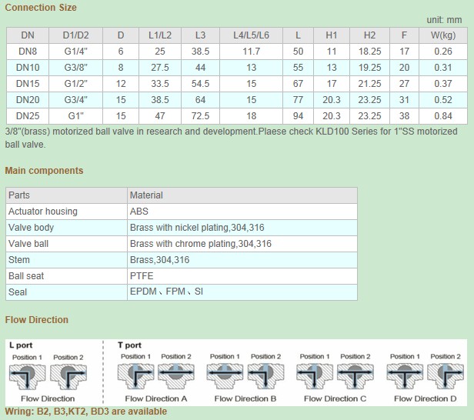Select Flow Direction C Position 2 diagram

coord(355,376)
